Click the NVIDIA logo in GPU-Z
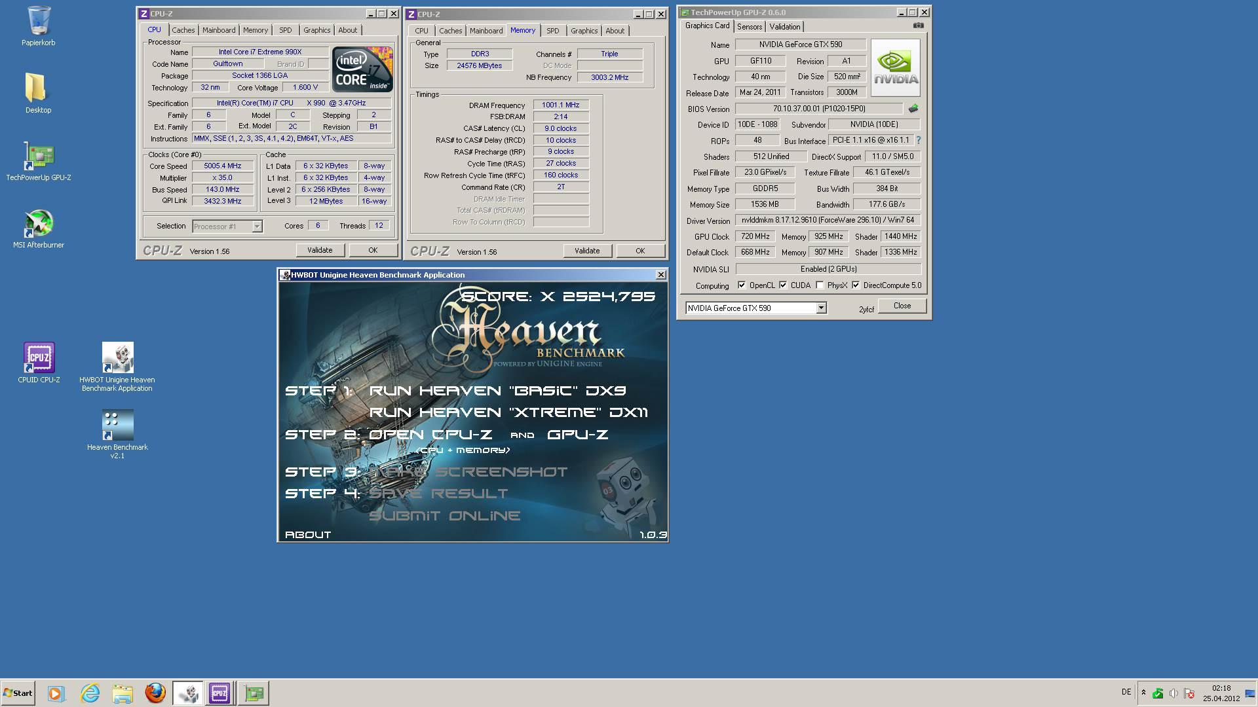The width and height of the screenshot is (1258, 707). tap(896, 68)
